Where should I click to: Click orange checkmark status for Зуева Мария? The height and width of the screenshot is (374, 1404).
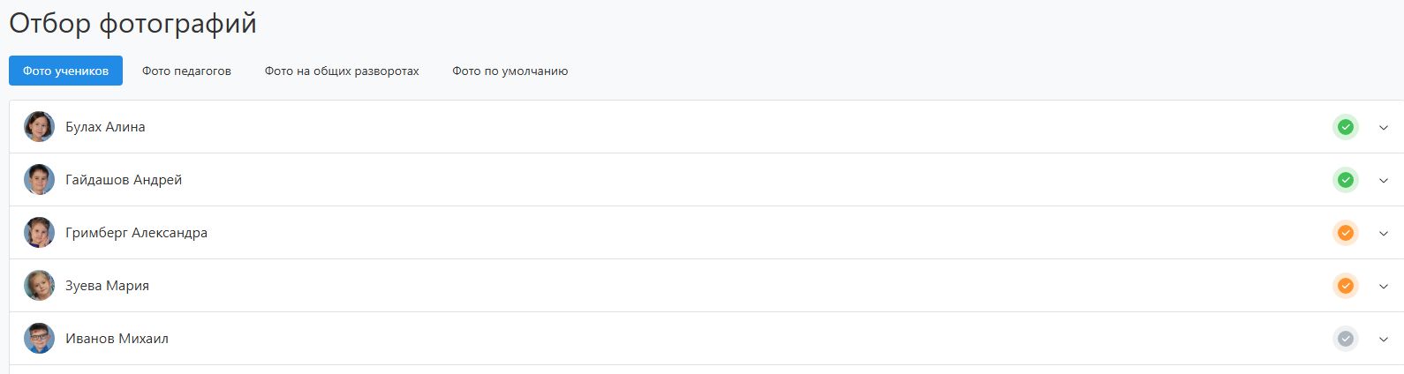click(x=1345, y=286)
